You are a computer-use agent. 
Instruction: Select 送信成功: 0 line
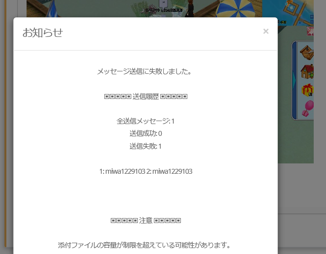146,133
